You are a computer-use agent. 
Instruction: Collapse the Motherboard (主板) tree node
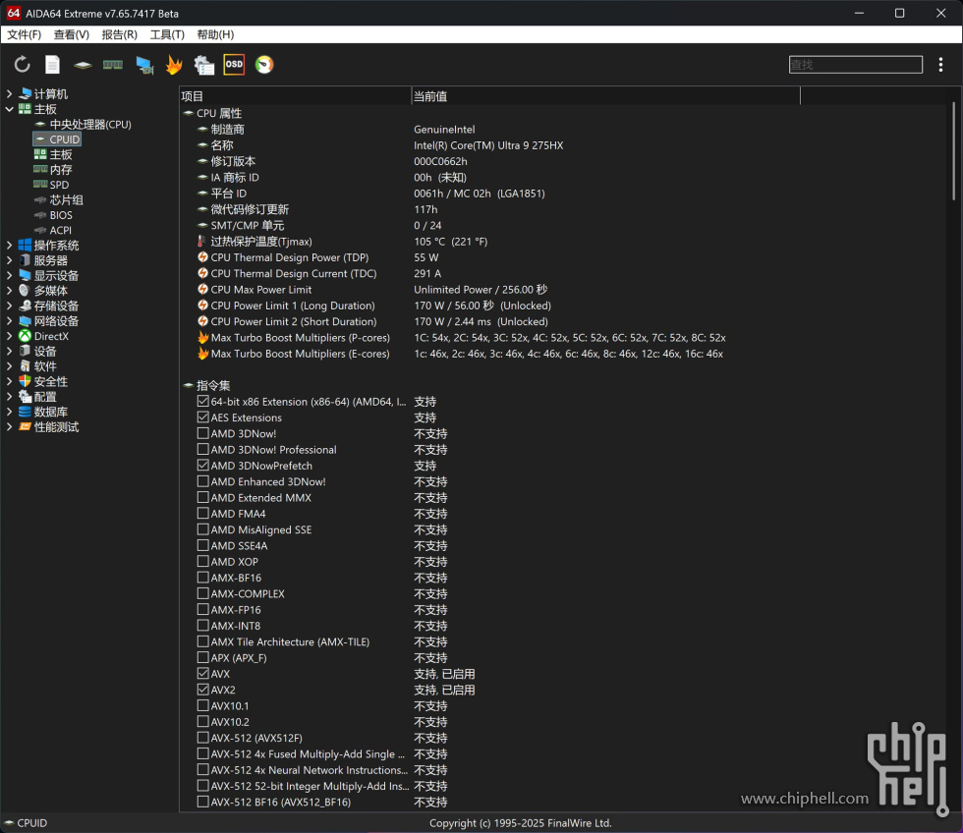pyautogui.click(x=9, y=109)
